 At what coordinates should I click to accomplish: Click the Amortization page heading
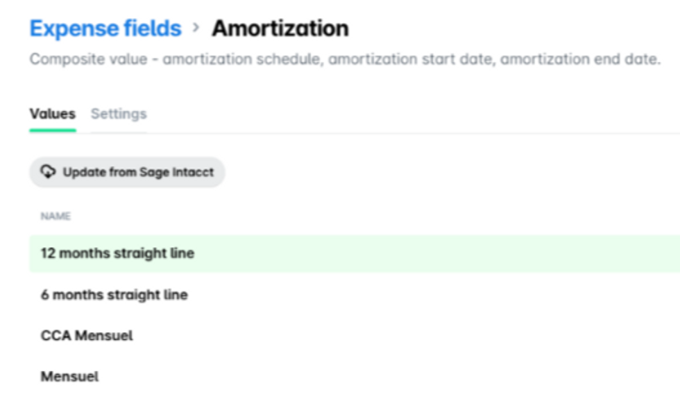click(x=280, y=28)
